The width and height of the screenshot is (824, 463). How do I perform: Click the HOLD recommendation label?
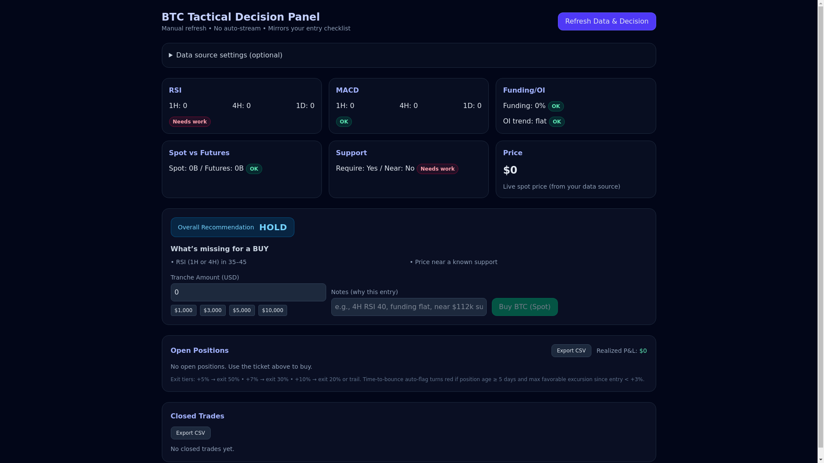(273, 227)
